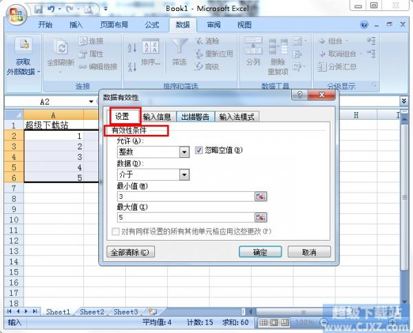Switch to the 输入法模式 tab
Viewport: 413px width, 333px height.
[237, 117]
